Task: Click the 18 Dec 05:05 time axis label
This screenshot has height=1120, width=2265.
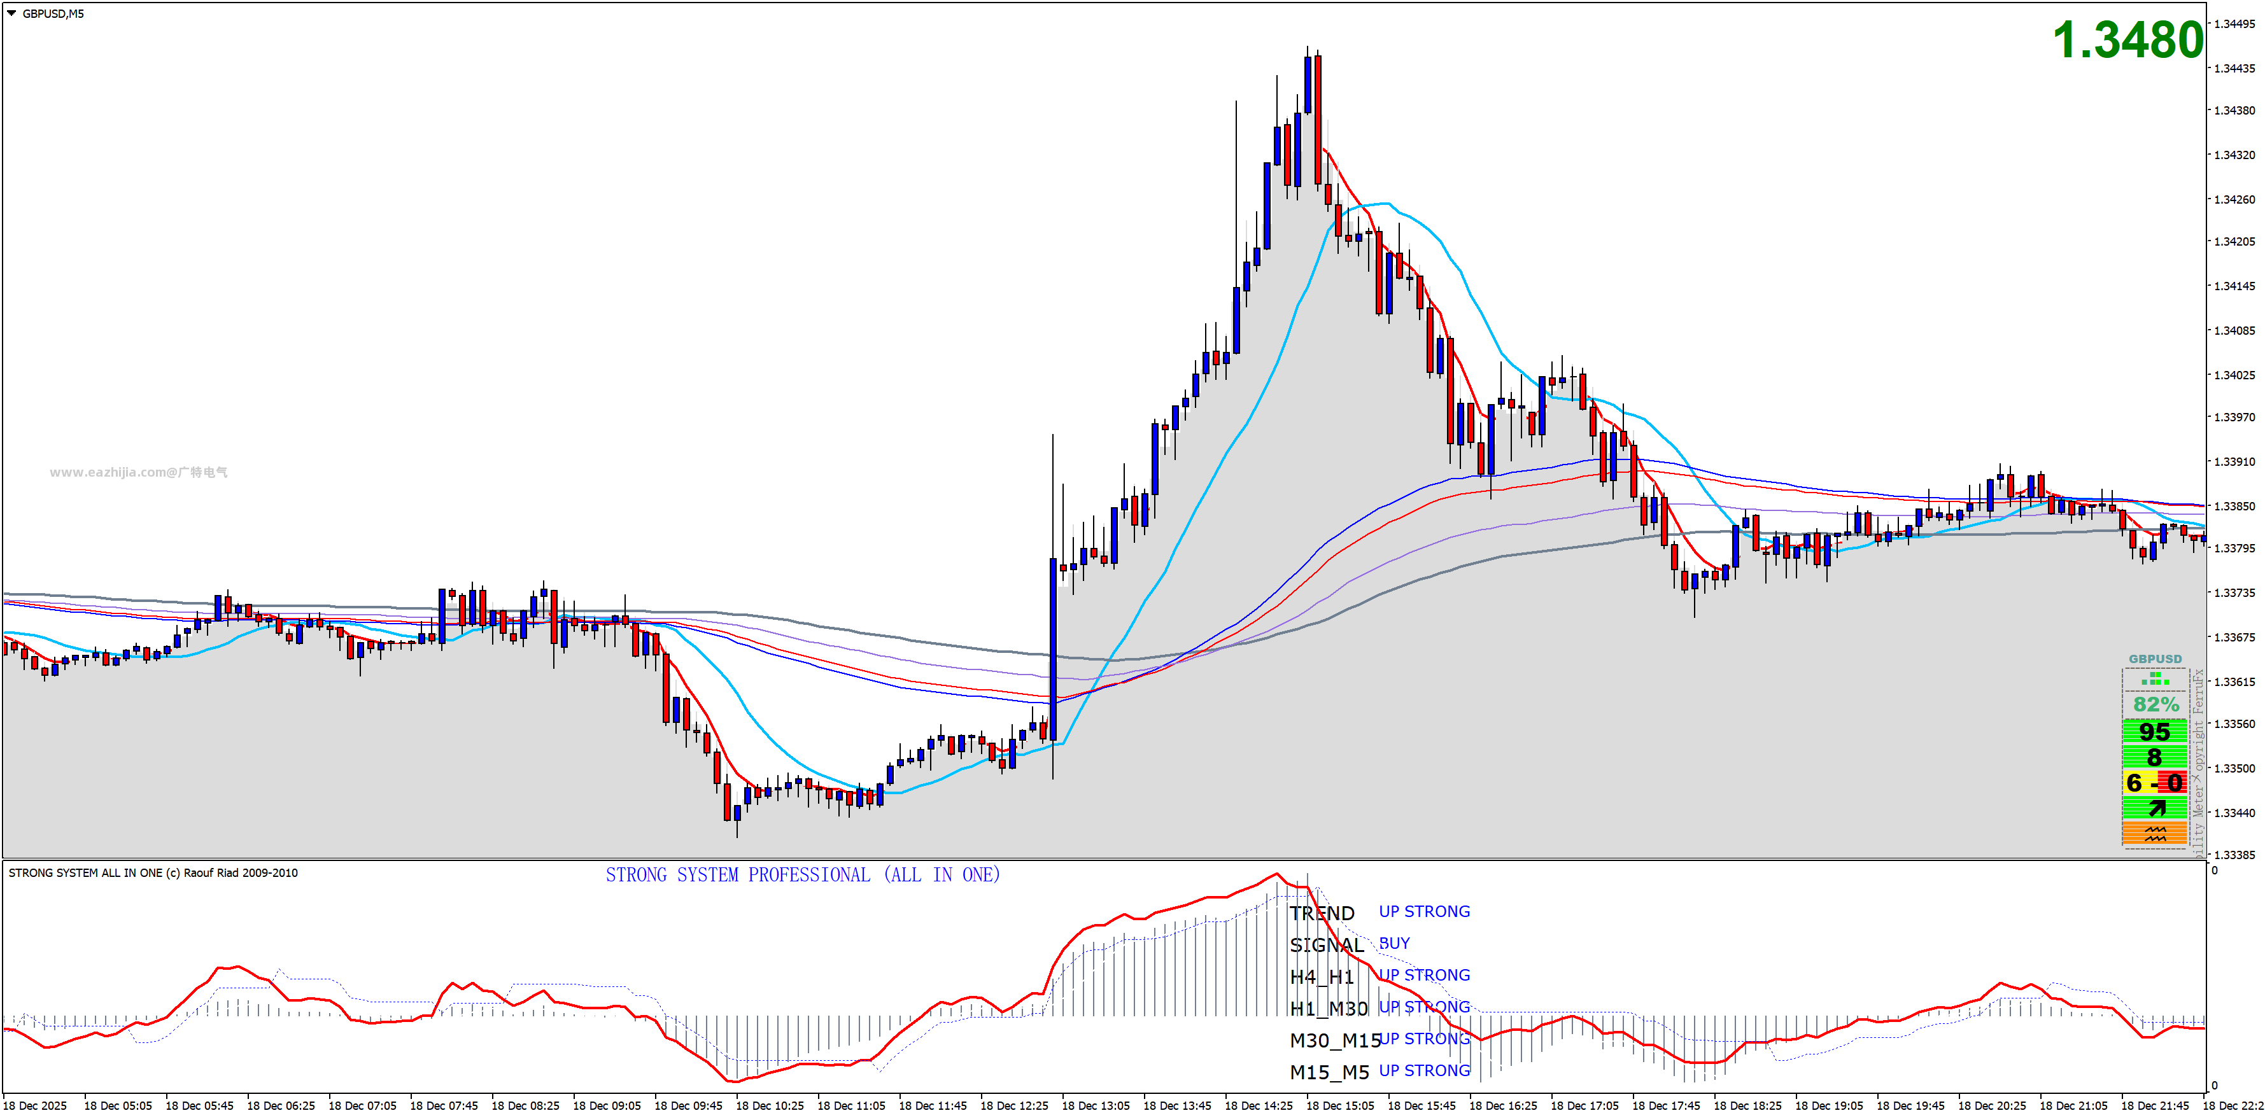Action: pyautogui.click(x=118, y=1106)
